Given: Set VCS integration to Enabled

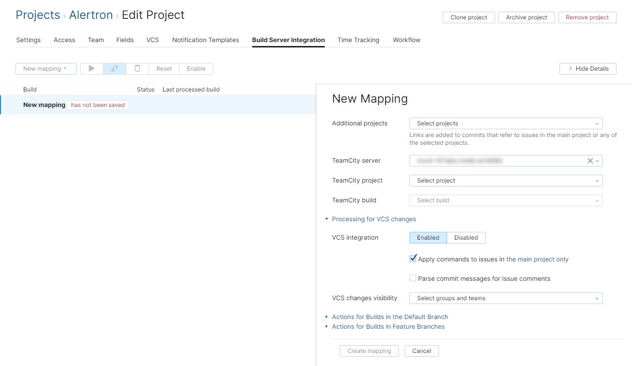Looking at the screenshot, I should click(x=428, y=238).
